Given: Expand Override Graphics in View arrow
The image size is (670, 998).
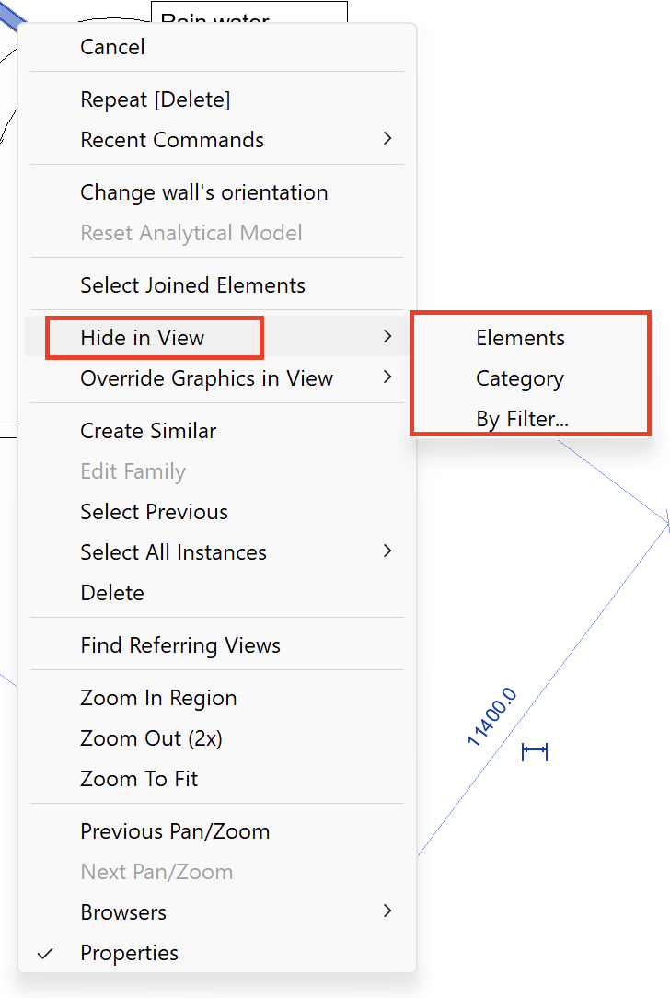Looking at the screenshot, I should (x=387, y=377).
